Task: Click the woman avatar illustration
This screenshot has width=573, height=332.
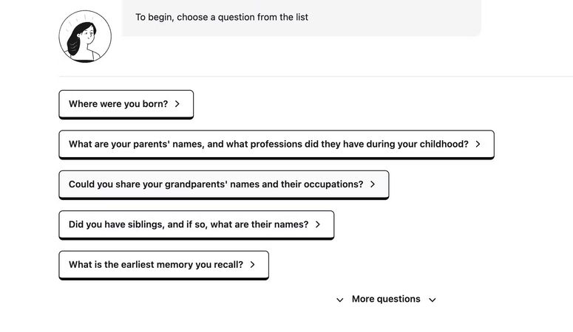Action: [x=85, y=36]
